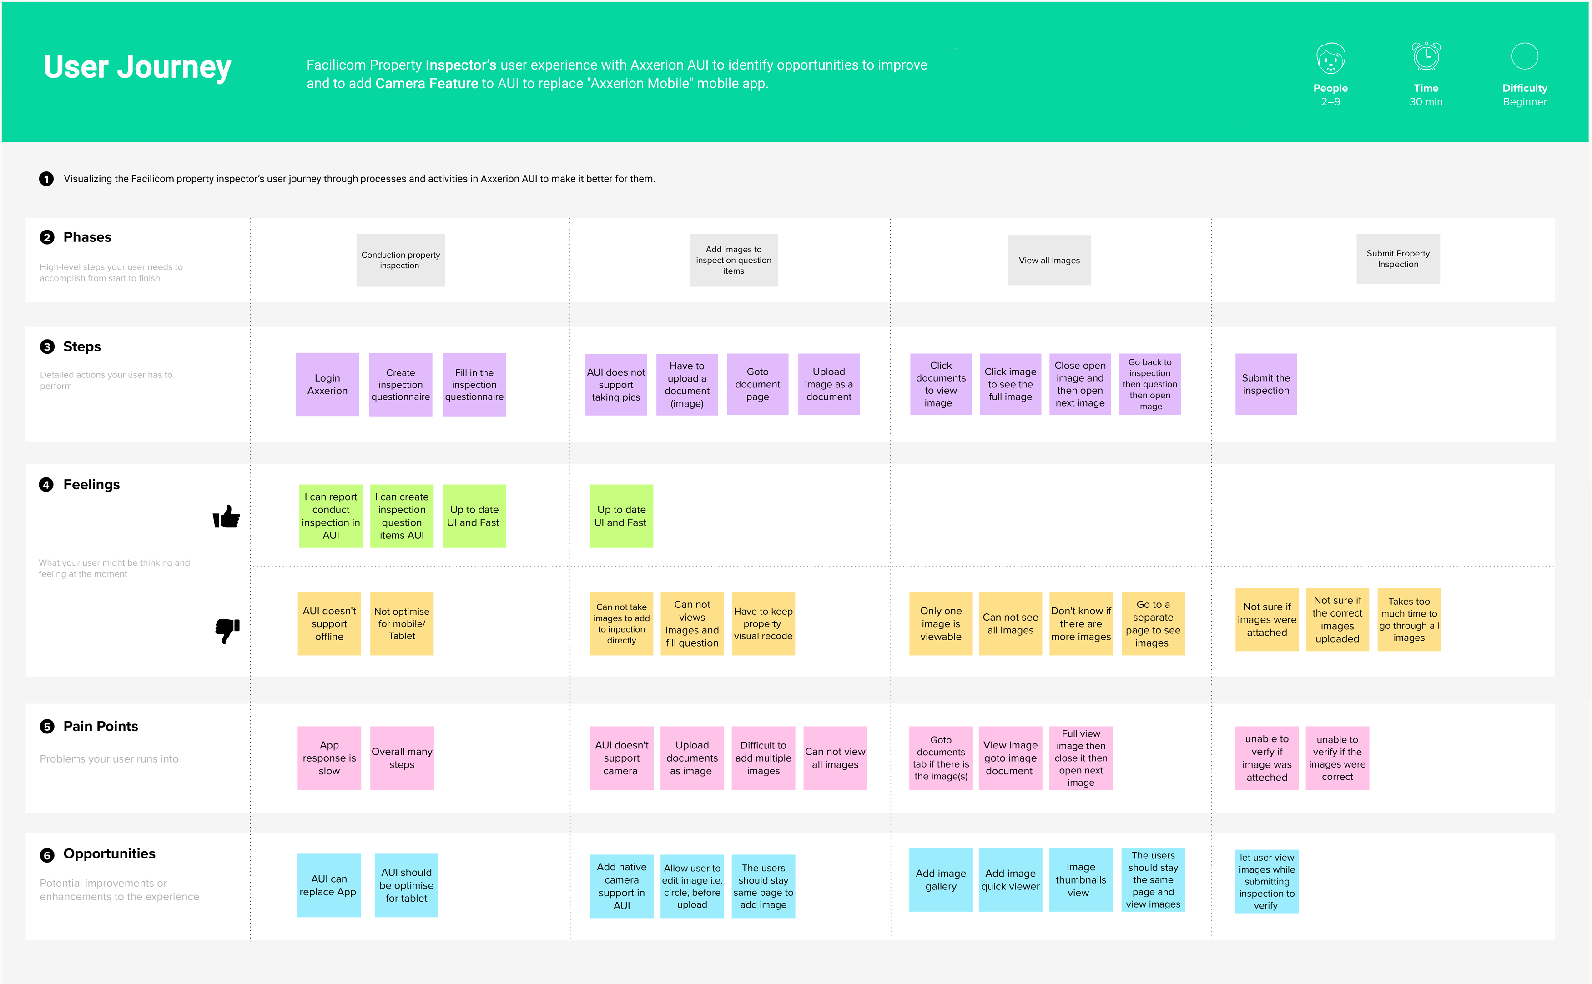This screenshot has width=1592, height=984.
Task: Click the thumbs up Feelings icon
Action: click(227, 517)
